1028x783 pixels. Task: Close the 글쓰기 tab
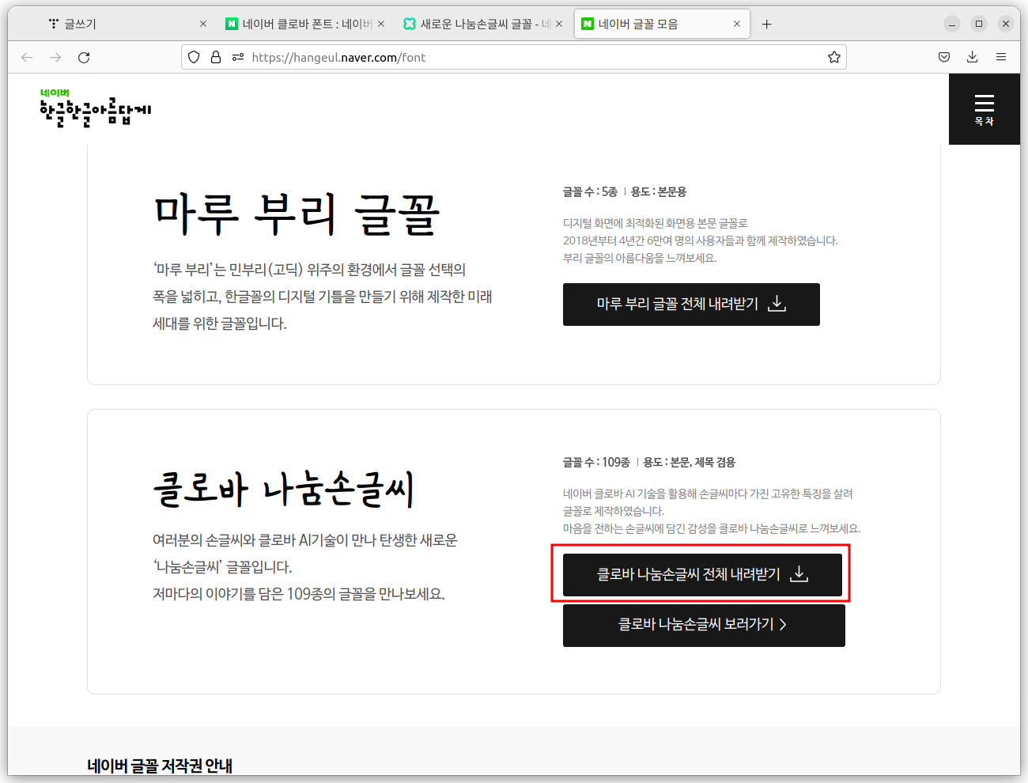coord(203,24)
